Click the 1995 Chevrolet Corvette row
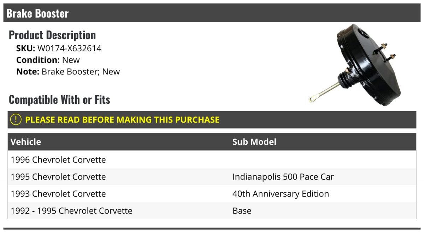 click(212, 177)
